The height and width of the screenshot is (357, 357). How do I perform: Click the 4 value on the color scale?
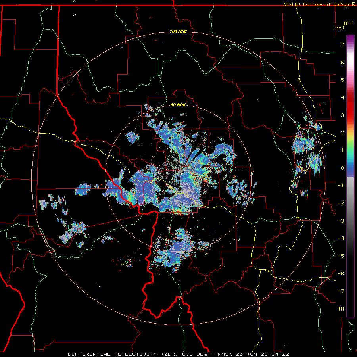(x=342, y=98)
